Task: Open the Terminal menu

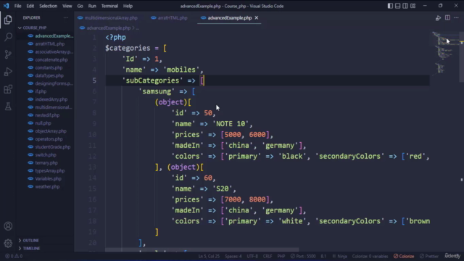Action: coord(109,6)
